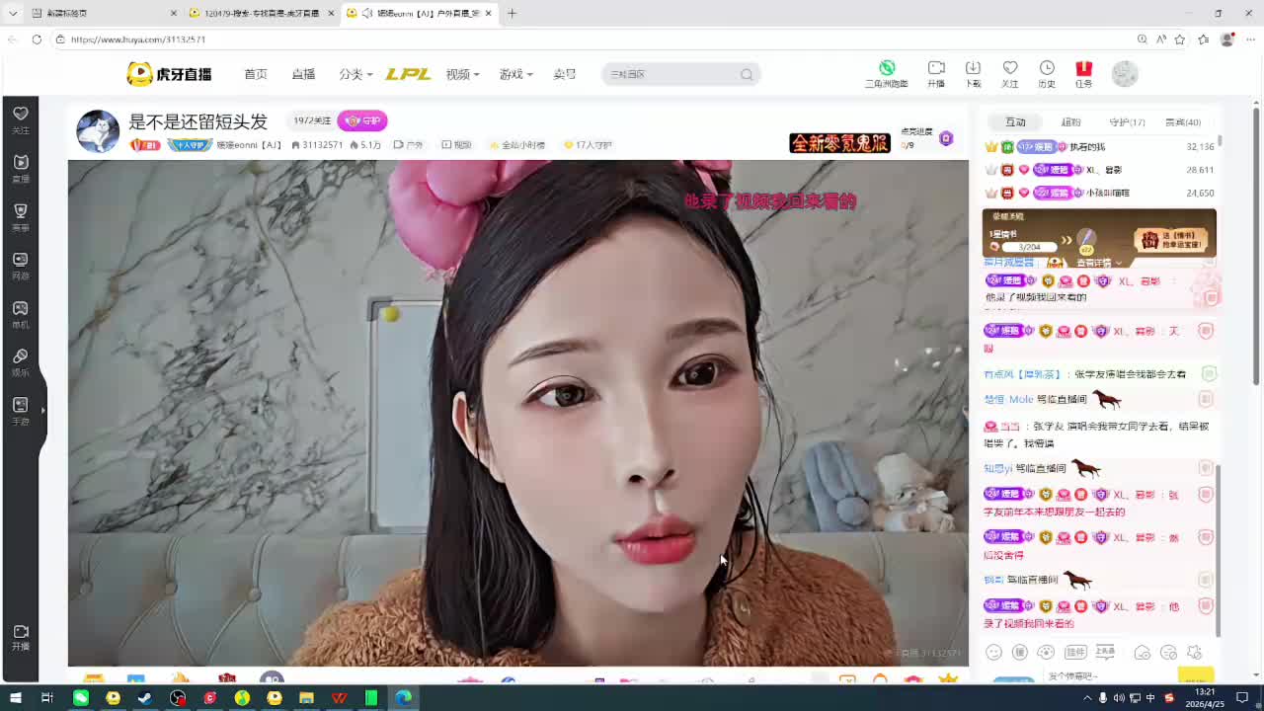This screenshot has height=711, width=1264.
Task: Expand the games dropdown menu
Action: point(515,74)
